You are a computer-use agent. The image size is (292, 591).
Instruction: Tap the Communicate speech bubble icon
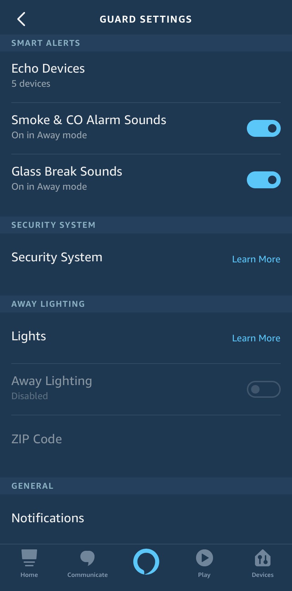(x=87, y=558)
